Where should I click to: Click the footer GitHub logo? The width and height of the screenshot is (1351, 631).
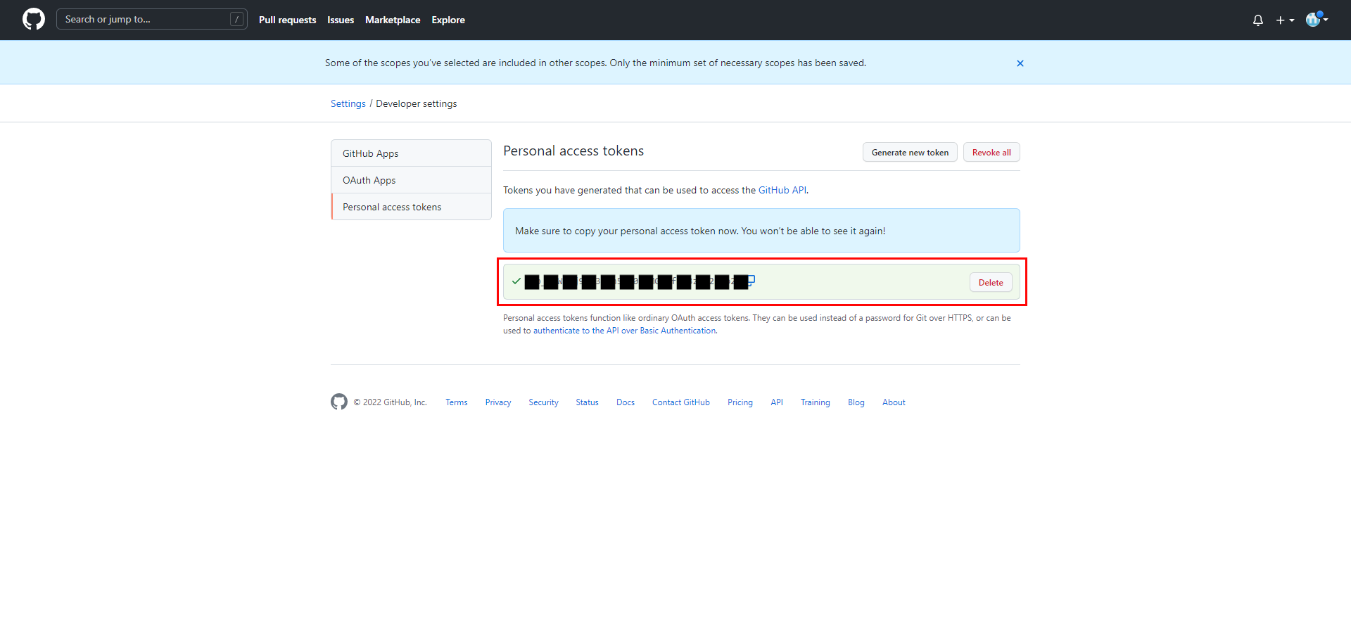click(339, 402)
